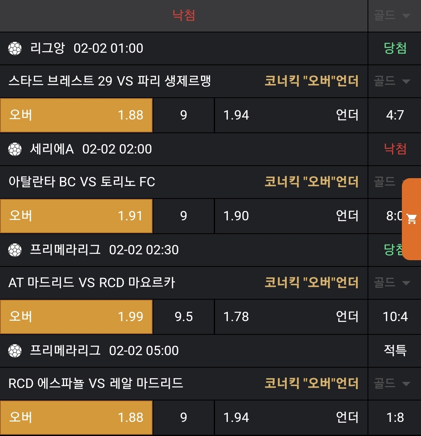
Task: Open the 골드 dropdown in the top header
Action: pyautogui.click(x=394, y=16)
